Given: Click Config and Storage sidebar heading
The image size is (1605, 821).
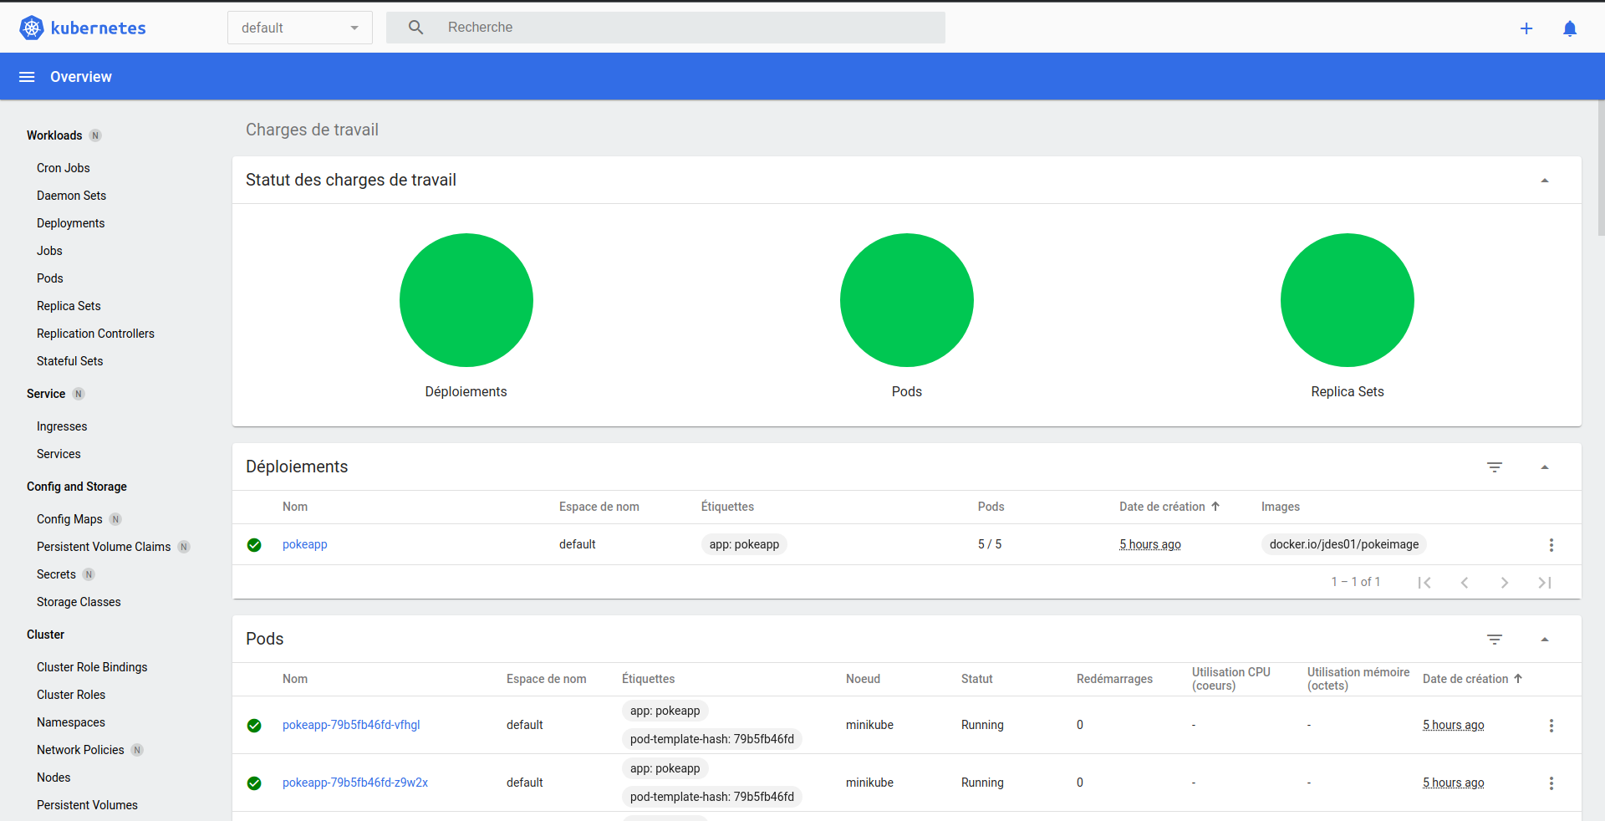Looking at the screenshot, I should pos(77,487).
